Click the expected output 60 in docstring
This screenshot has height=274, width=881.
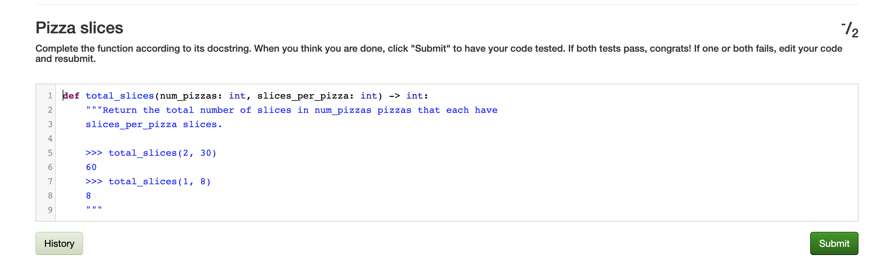click(91, 167)
